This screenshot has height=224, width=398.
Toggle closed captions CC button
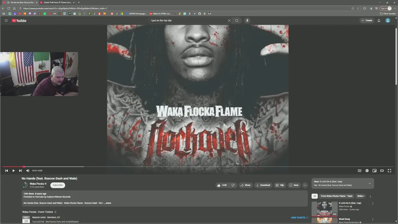coord(359,170)
